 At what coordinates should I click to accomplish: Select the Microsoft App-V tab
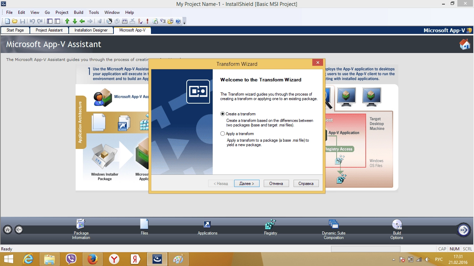pyautogui.click(x=132, y=30)
